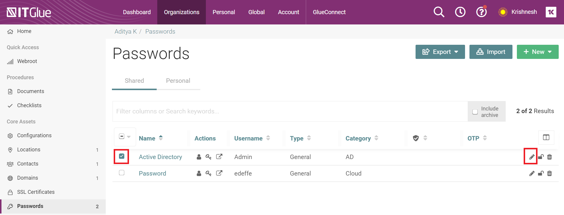Viewport: 564px width, 215px height.
Task: Click key icon for Active Directory row
Action: 208,157
